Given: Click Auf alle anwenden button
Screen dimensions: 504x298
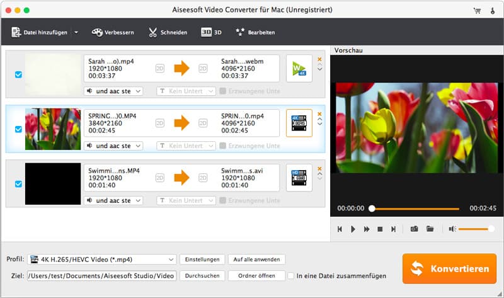Looking at the screenshot, I should pyautogui.click(x=256, y=260).
